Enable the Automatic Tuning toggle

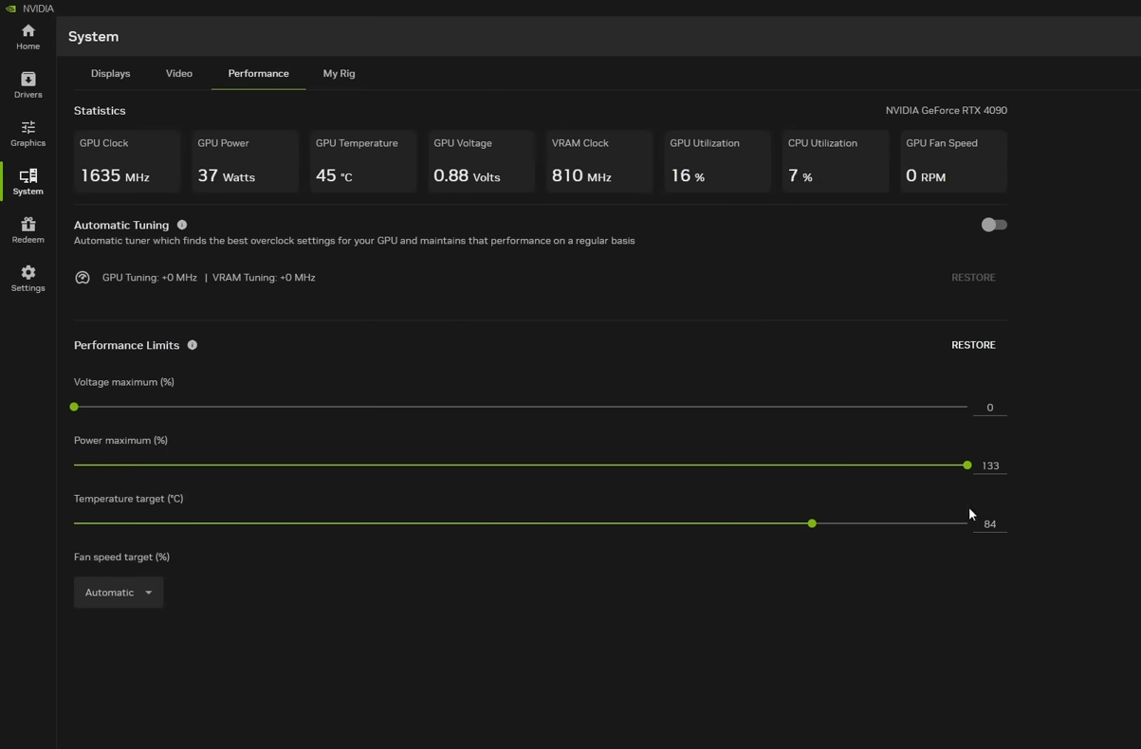(993, 225)
